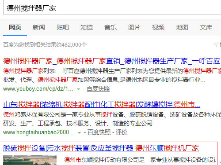Image resolution: width=221 pixels, height=165 pixels.
Task: Open 百度快照 for the hongtaihuanbao2000 result
Action: [x=99, y=132]
